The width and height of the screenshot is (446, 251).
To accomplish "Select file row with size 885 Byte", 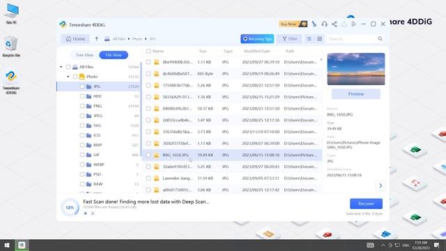I will coord(232,74).
